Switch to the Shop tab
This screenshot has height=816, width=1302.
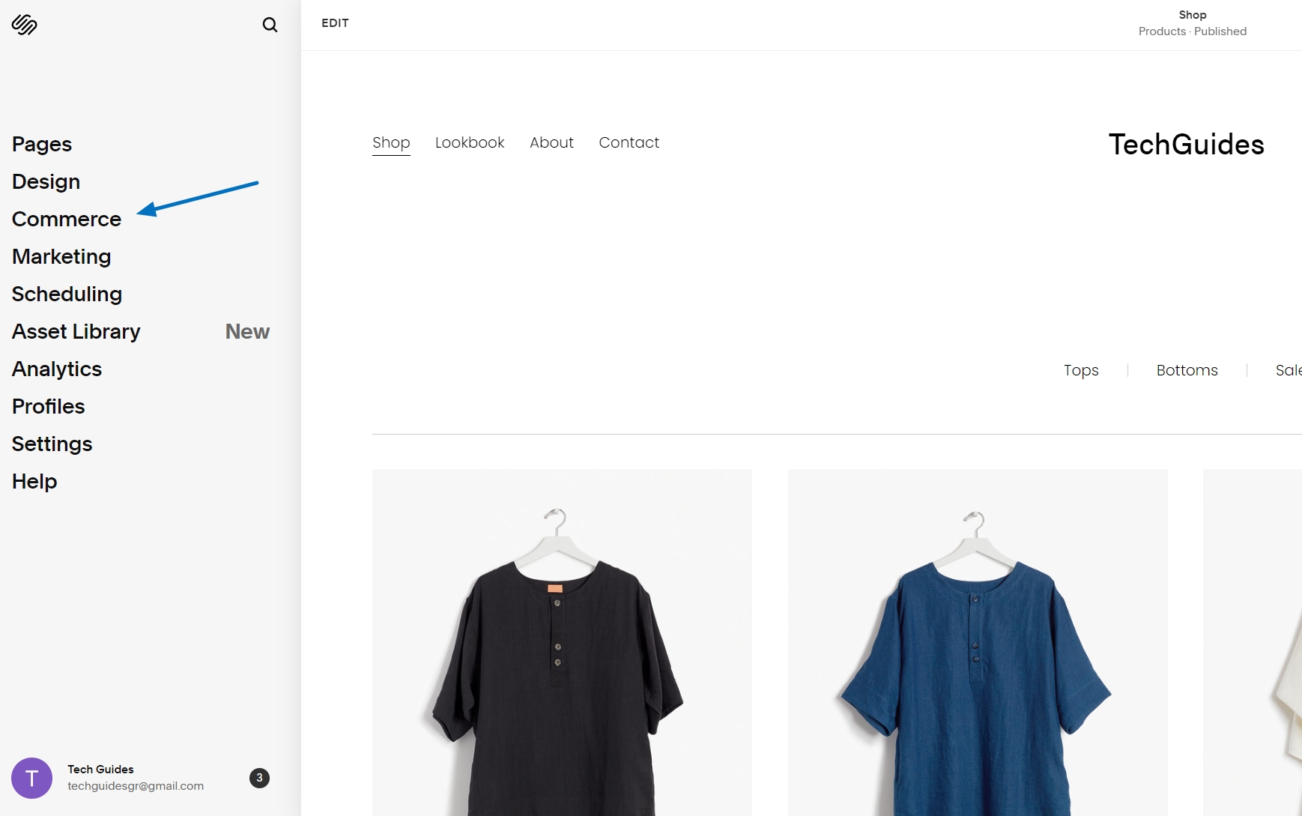pyautogui.click(x=391, y=142)
